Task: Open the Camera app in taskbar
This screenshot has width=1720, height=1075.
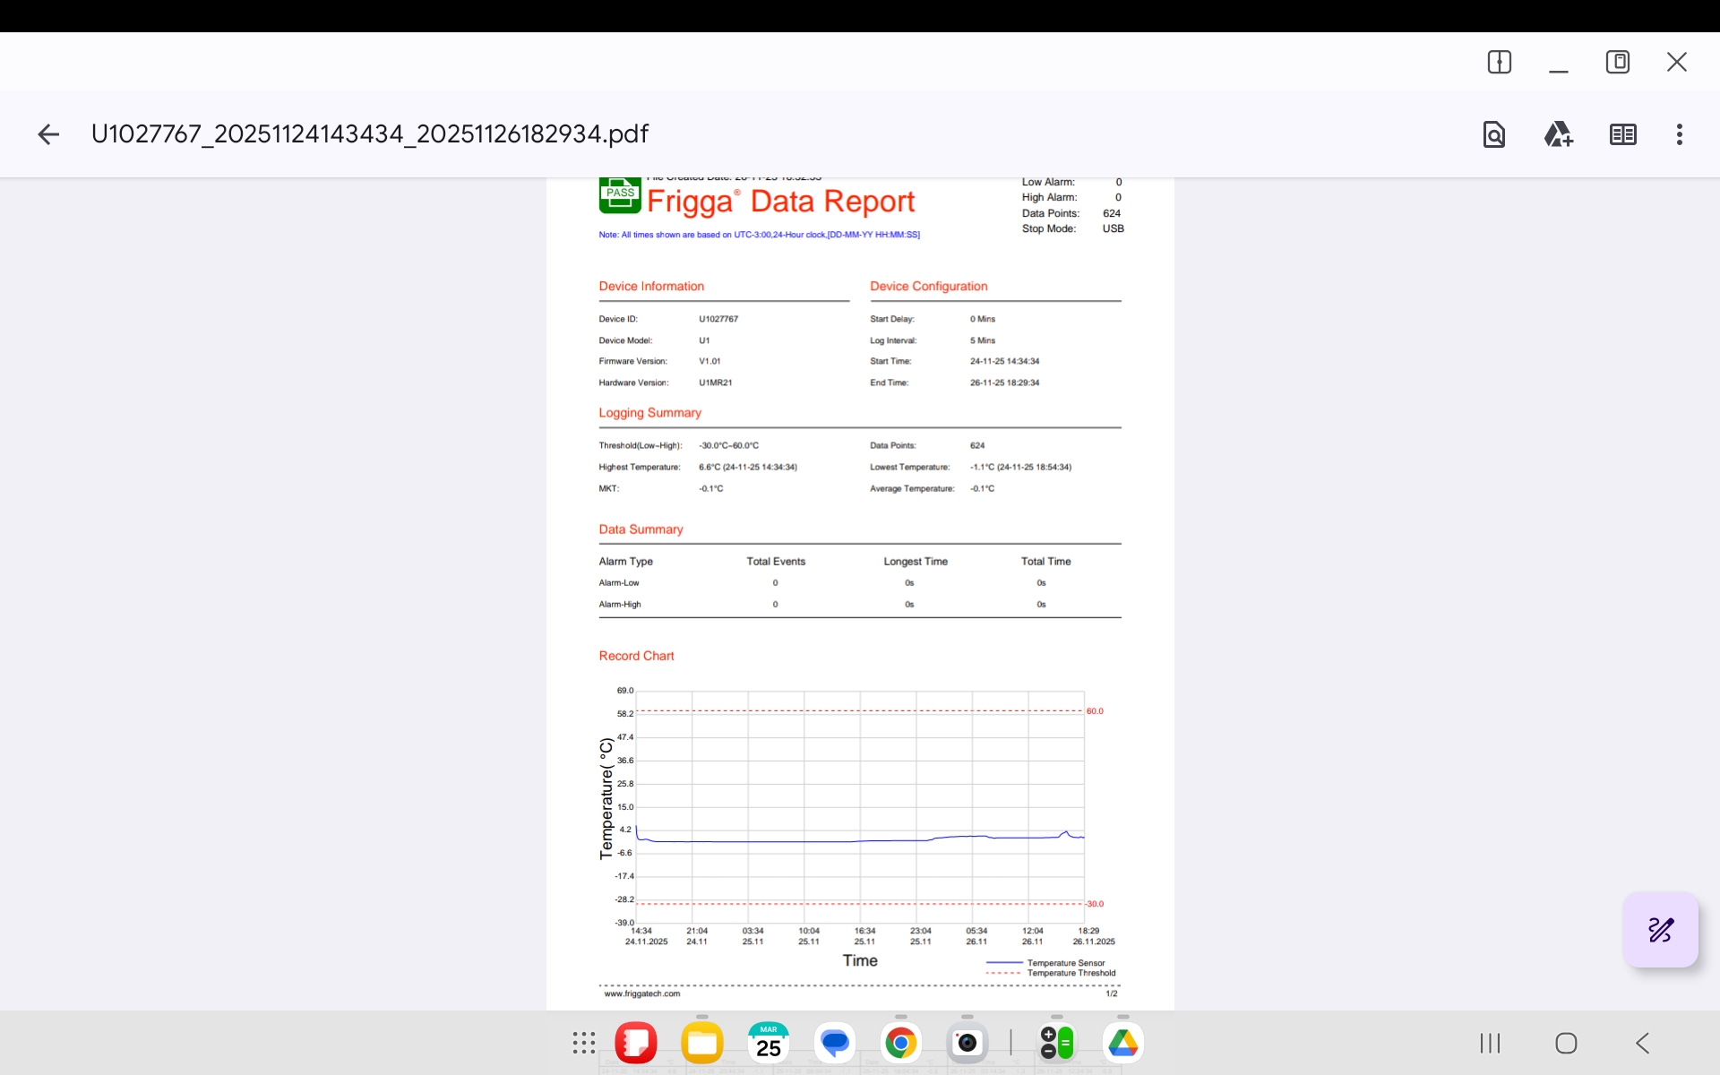Action: (967, 1043)
